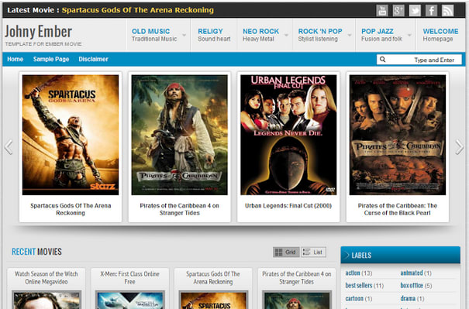Expand the Neo Rock menu arrow
Screen dimensions: 469x309
(x=286, y=36)
